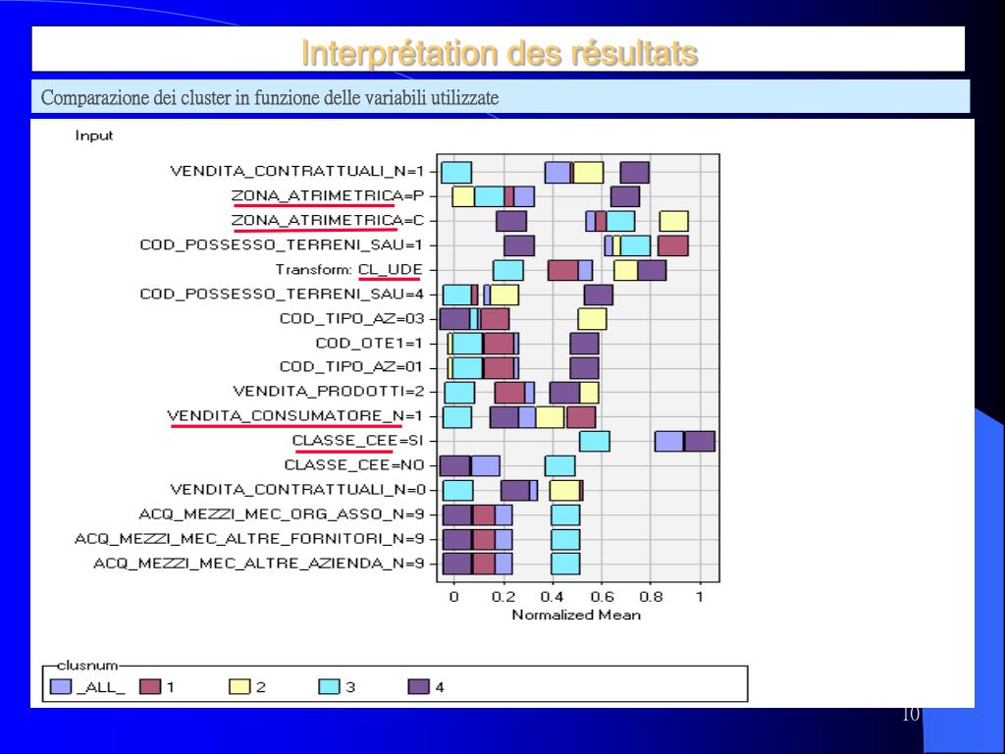
Task: Click the 'clusnum' legend title
Action: tap(87, 666)
